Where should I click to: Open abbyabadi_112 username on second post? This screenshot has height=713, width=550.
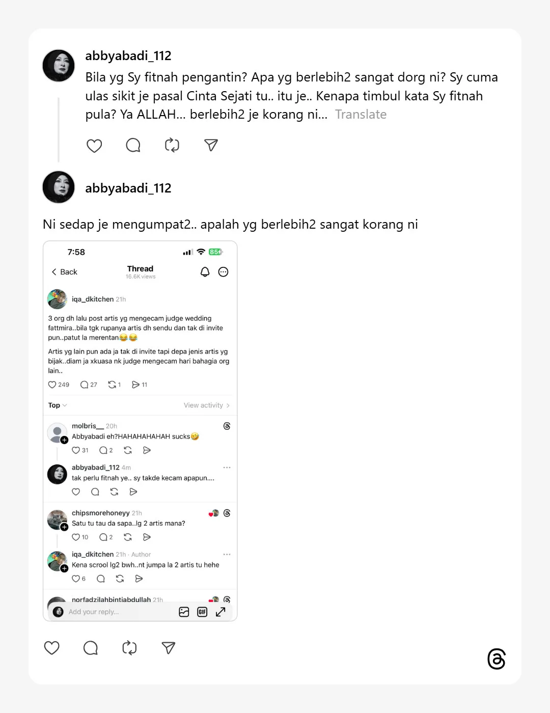[x=128, y=188]
